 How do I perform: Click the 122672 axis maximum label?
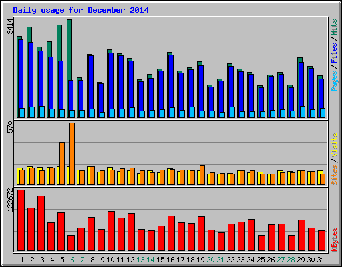pyautogui.click(x=10, y=200)
